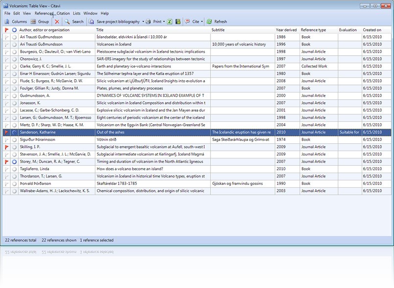This screenshot has width=394, height=288.
Task: Click the green Excel export icon
Action: [169, 22]
